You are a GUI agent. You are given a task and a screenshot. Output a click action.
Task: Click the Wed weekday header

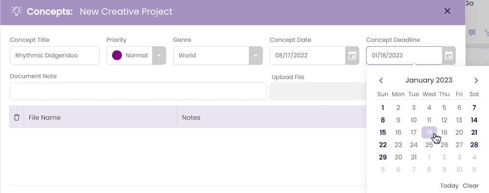(429, 94)
